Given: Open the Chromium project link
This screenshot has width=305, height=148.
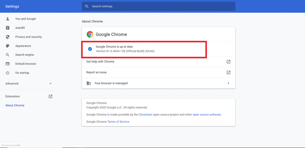Looking at the screenshot, I should tap(145, 114).
